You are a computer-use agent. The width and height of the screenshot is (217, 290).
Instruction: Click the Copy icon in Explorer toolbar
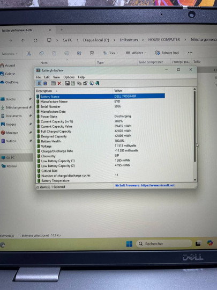pos(41,53)
